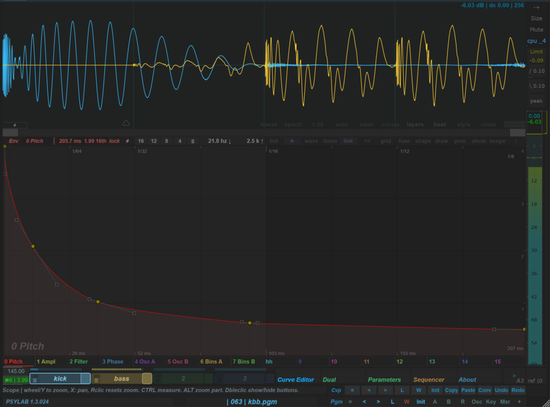Click the Paste button
The height and width of the screenshot is (407, 550).
(x=468, y=390)
